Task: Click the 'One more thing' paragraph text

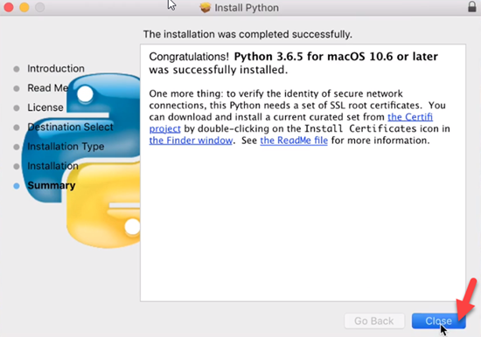Action: [x=299, y=117]
